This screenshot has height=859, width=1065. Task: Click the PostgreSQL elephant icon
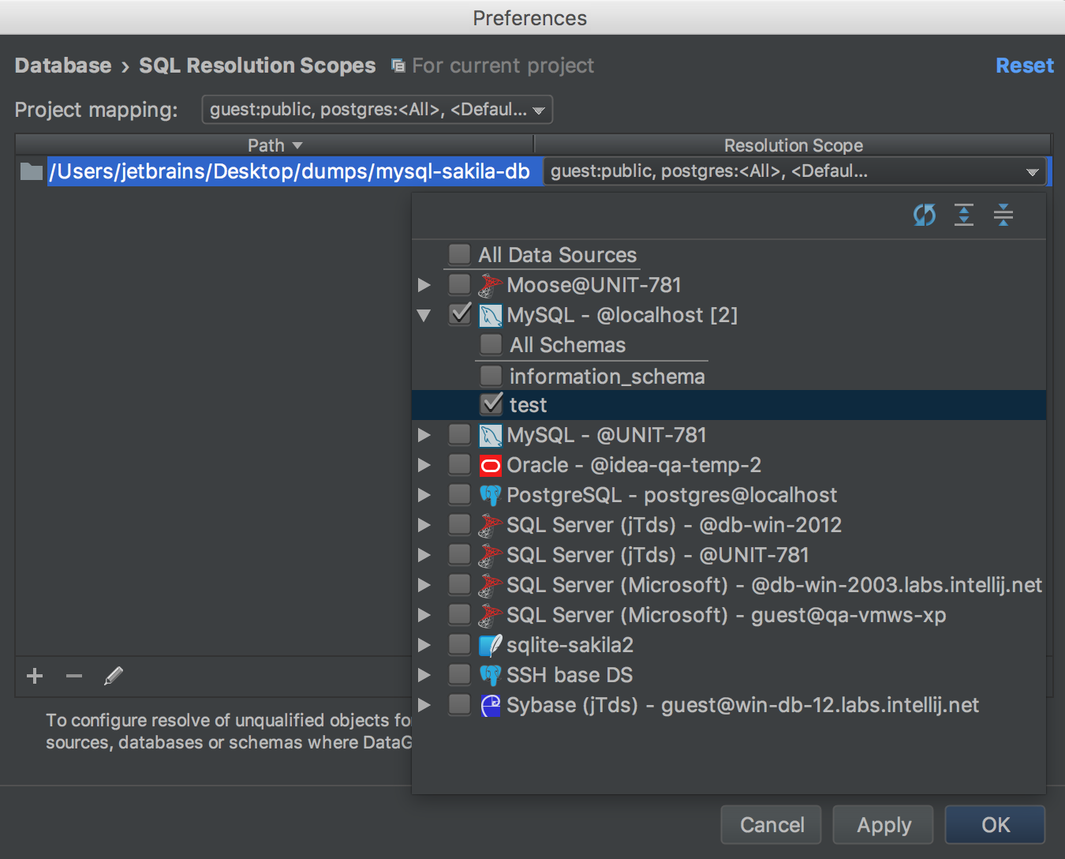pyautogui.click(x=490, y=495)
